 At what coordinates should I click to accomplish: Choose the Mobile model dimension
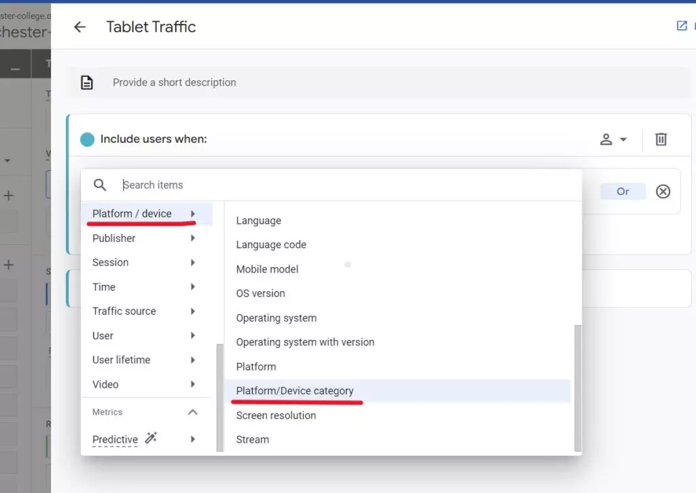click(267, 269)
